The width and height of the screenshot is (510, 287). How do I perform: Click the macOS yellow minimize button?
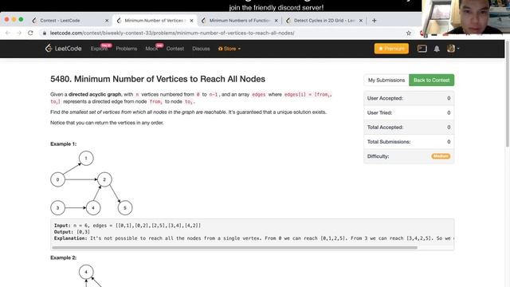coord(14,19)
